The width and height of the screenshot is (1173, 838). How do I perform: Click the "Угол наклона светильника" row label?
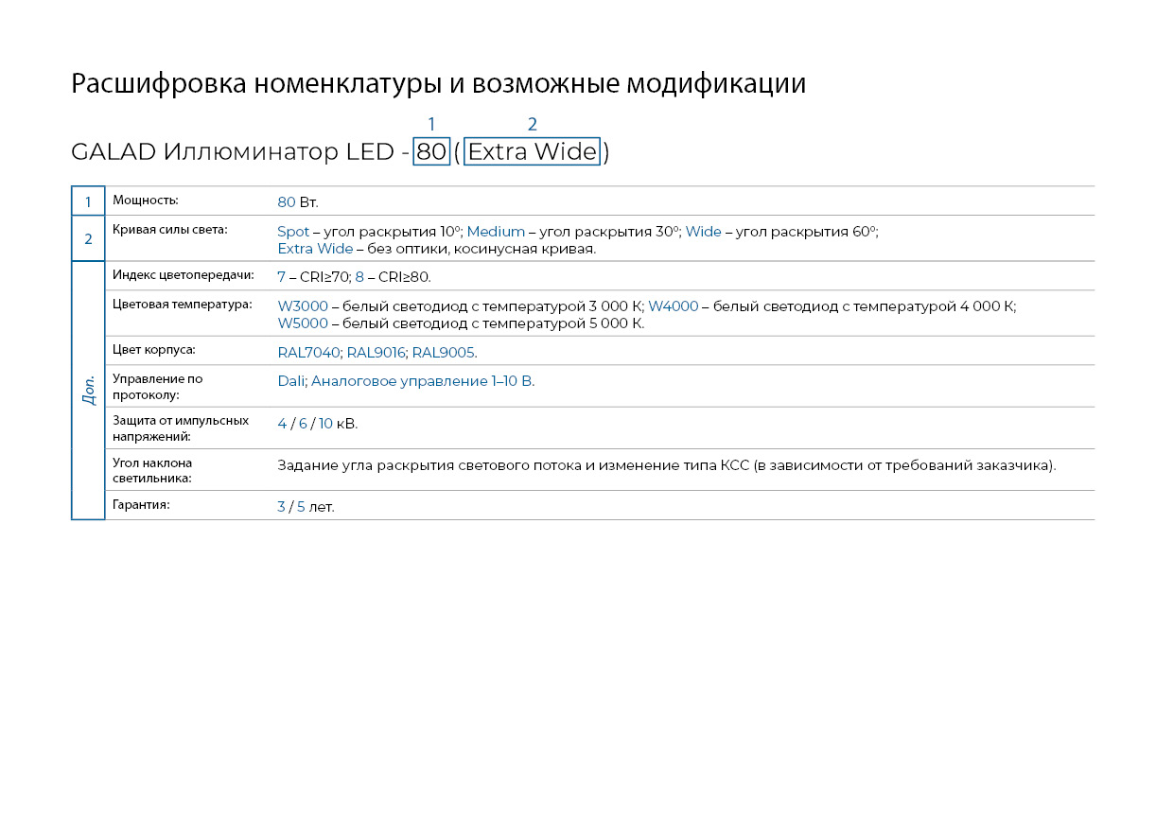click(152, 470)
